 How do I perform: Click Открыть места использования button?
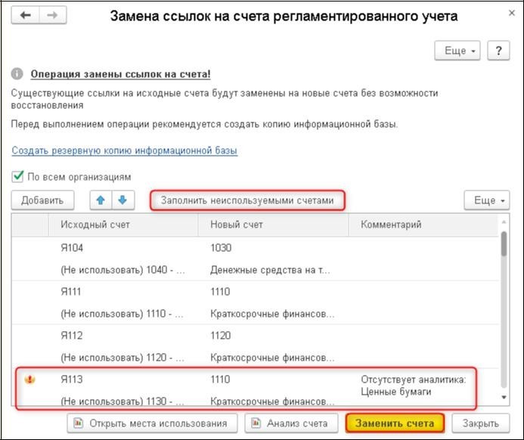[153, 423]
